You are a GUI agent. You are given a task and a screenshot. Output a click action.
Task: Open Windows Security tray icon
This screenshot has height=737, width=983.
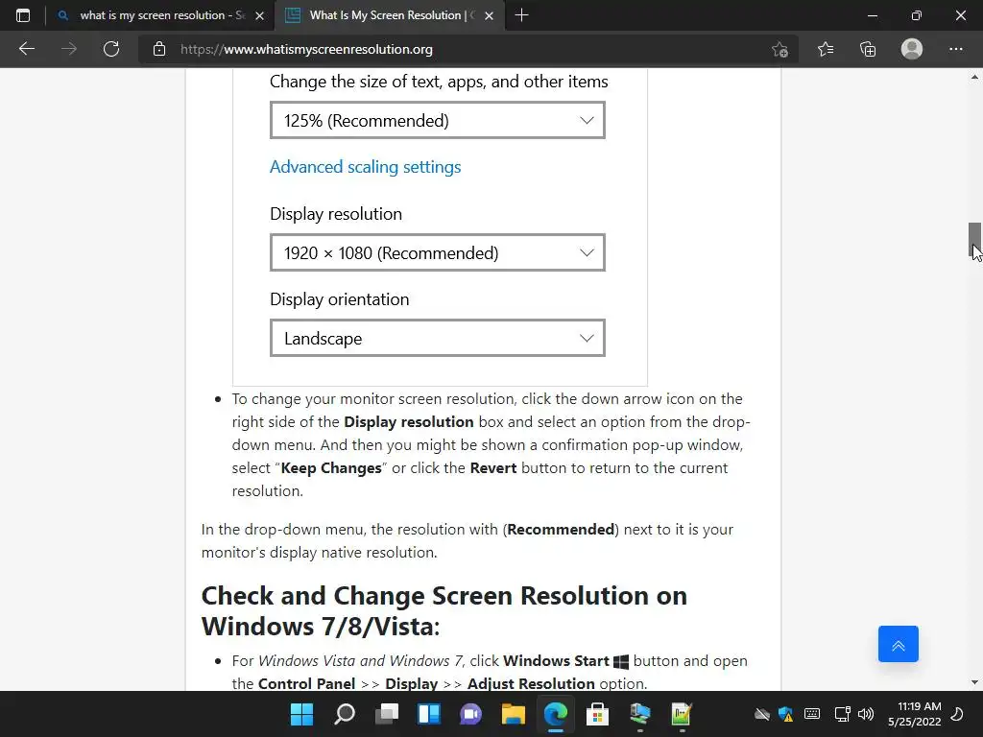click(x=785, y=714)
